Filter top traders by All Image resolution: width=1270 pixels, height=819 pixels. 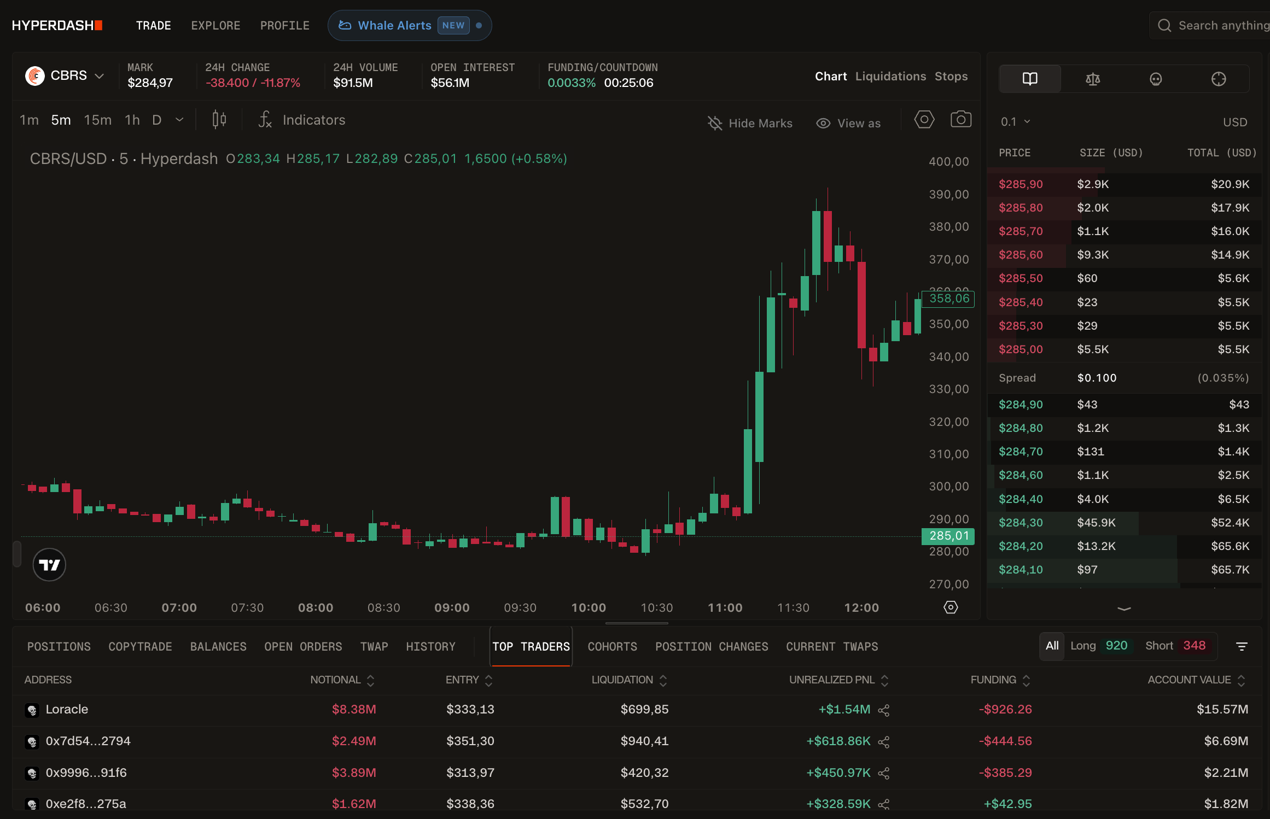pos(1052,646)
